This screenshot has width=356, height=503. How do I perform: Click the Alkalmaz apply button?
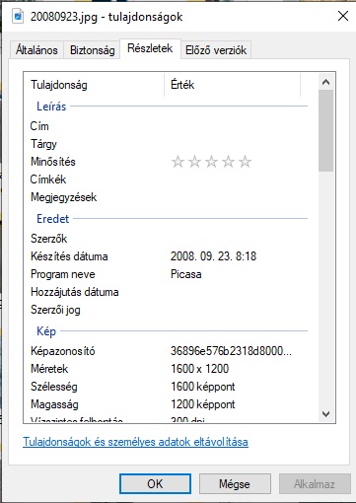(315, 483)
